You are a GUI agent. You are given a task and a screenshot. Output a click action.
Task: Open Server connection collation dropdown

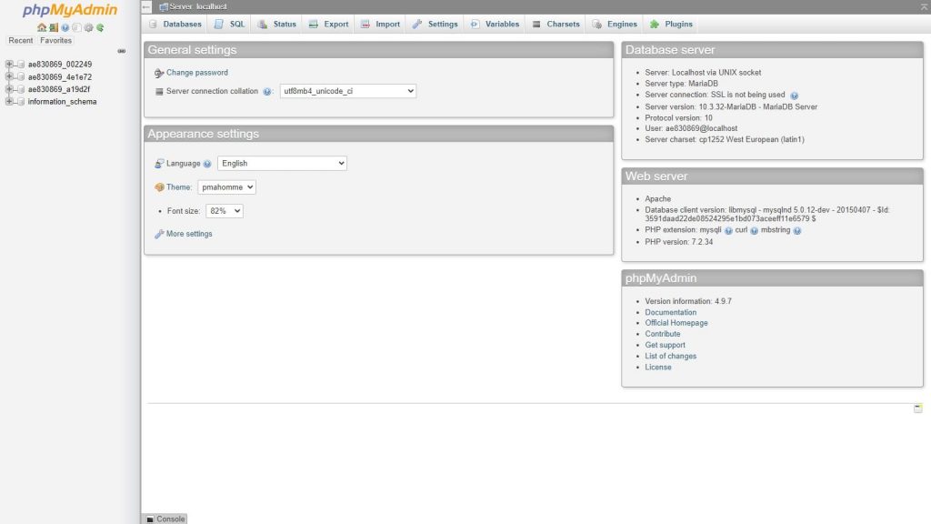(x=347, y=91)
